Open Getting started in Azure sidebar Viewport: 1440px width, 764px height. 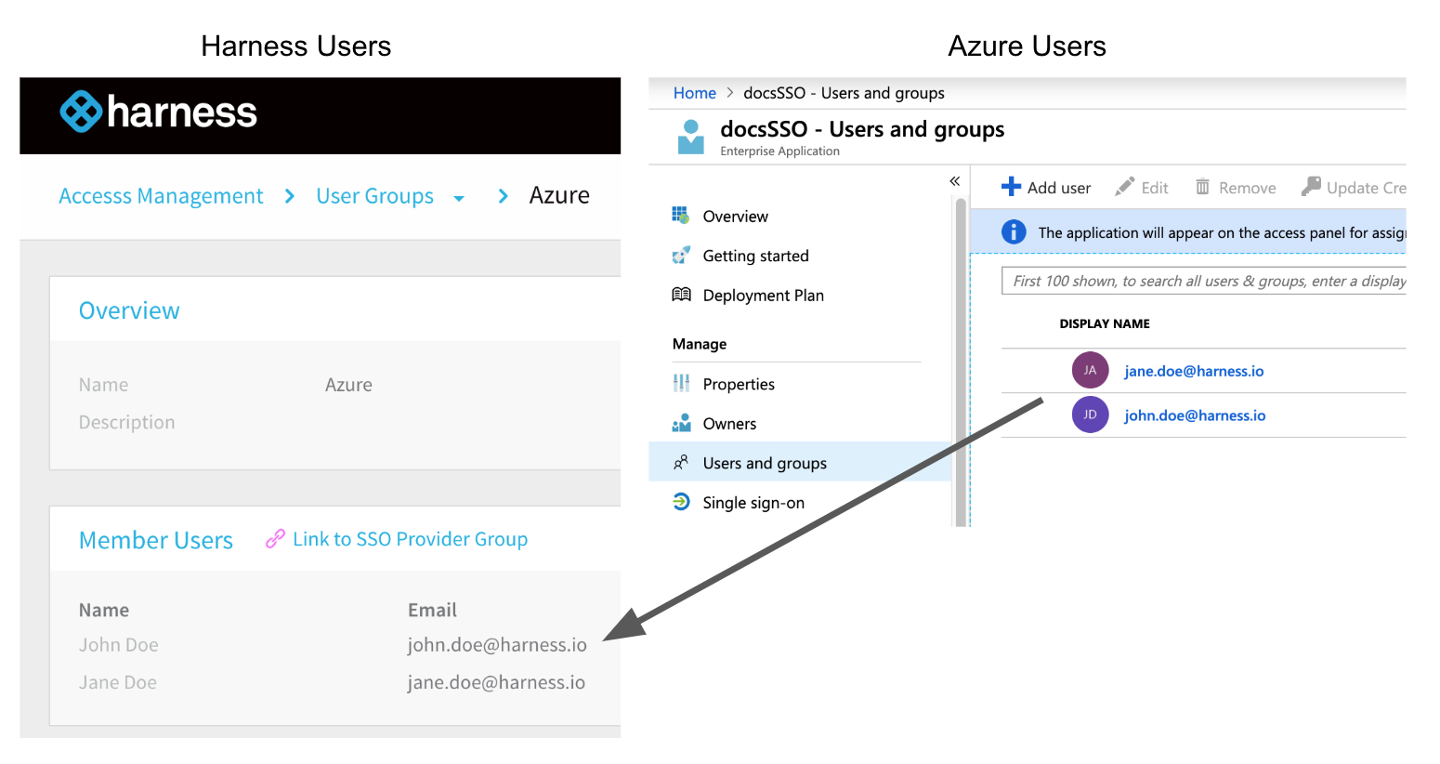[x=756, y=256]
